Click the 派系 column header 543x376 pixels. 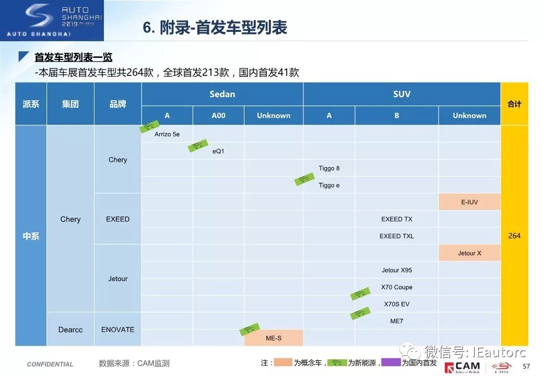pos(31,104)
